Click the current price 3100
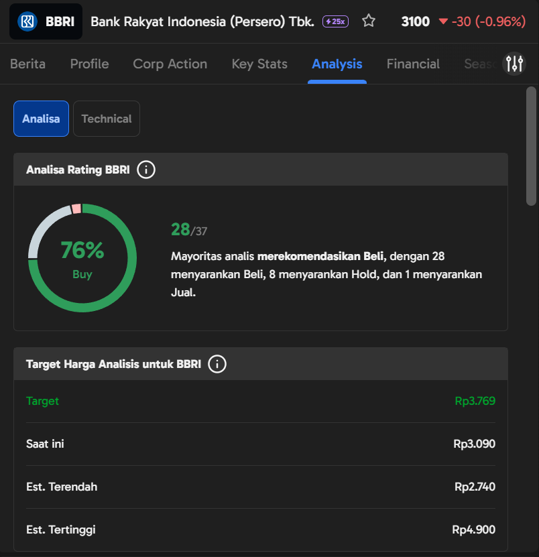The image size is (539, 557). [416, 21]
